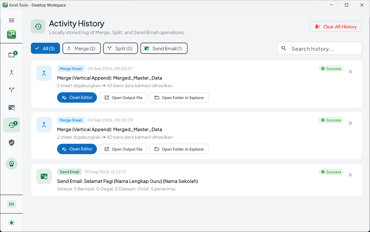Open Editor for the 08:00:57 merge
The image size is (370, 232).
click(x=77, y=98)
